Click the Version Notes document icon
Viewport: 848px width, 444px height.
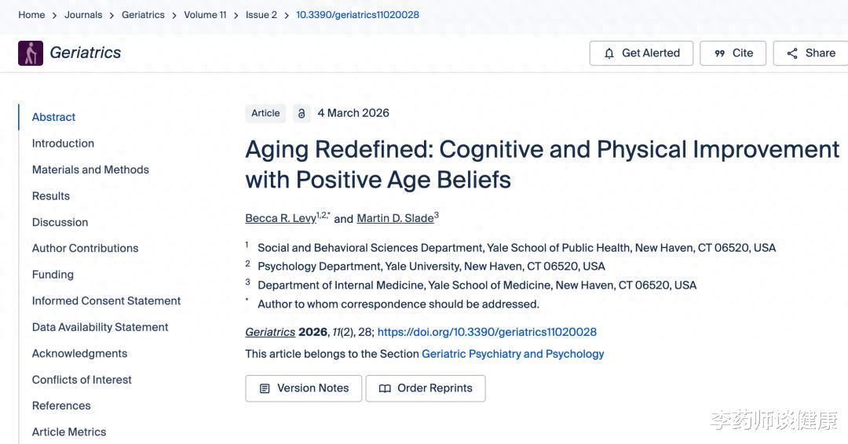[265, 388]
